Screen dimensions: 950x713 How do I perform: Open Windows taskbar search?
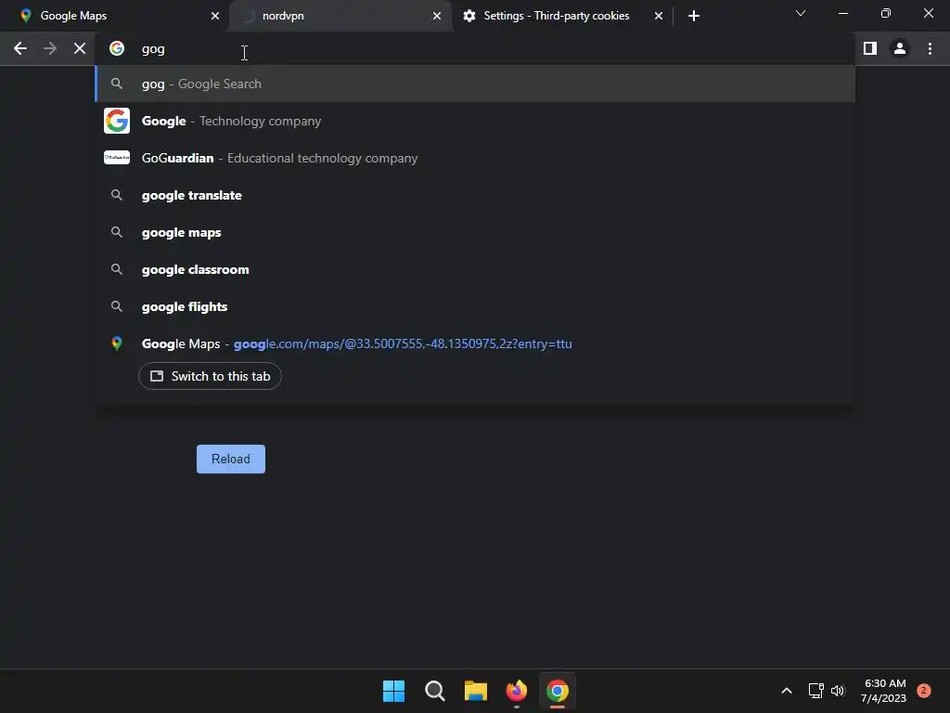pos(435,691)
